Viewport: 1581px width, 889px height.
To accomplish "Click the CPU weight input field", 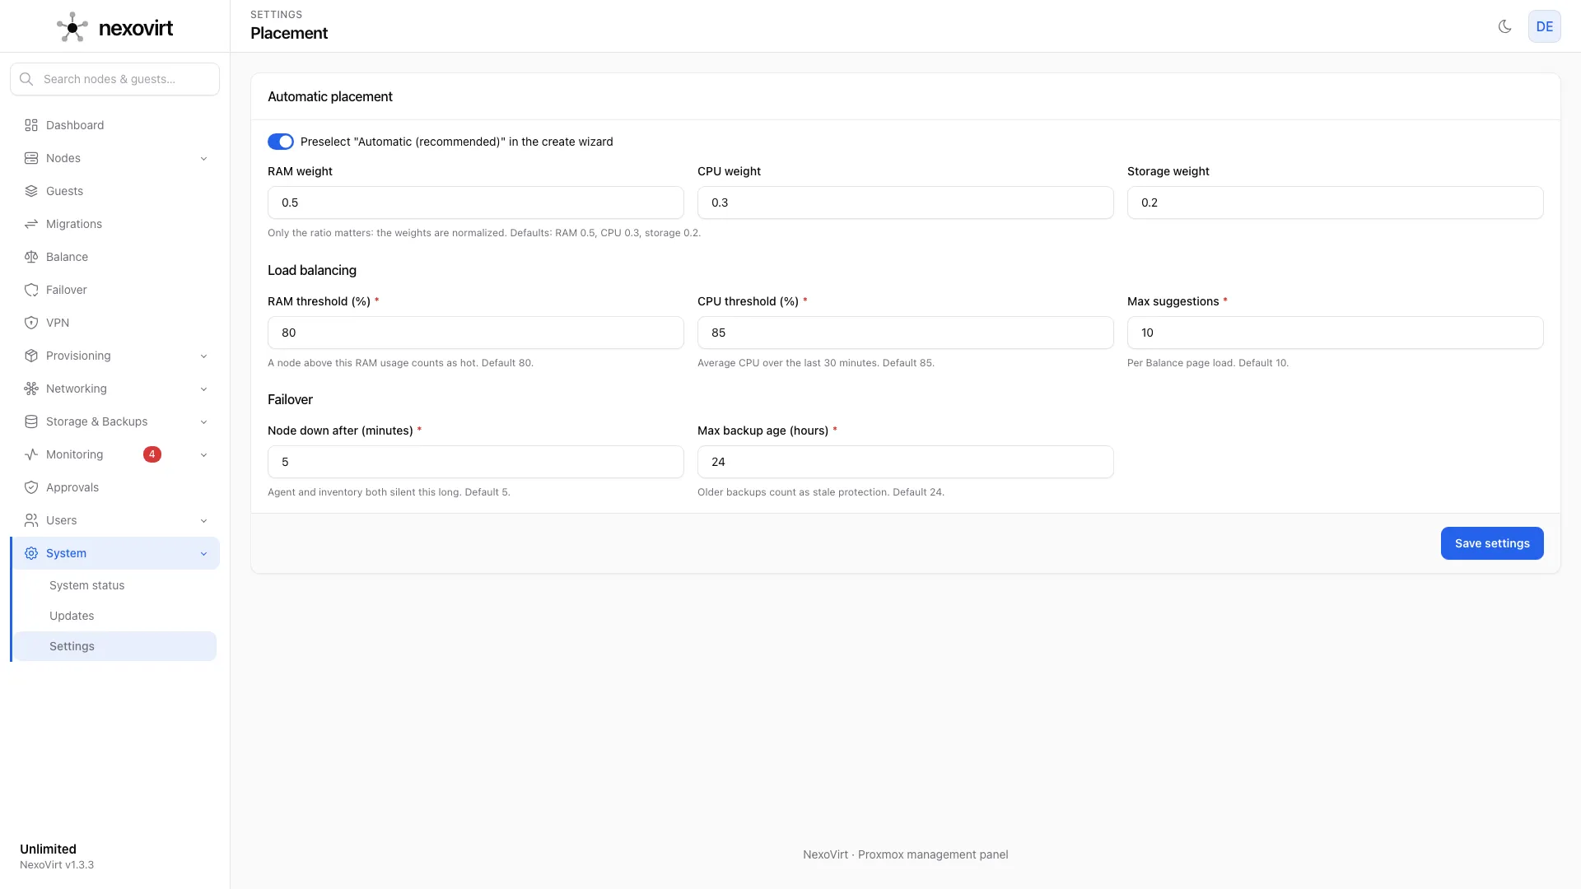I will point(906,202).
